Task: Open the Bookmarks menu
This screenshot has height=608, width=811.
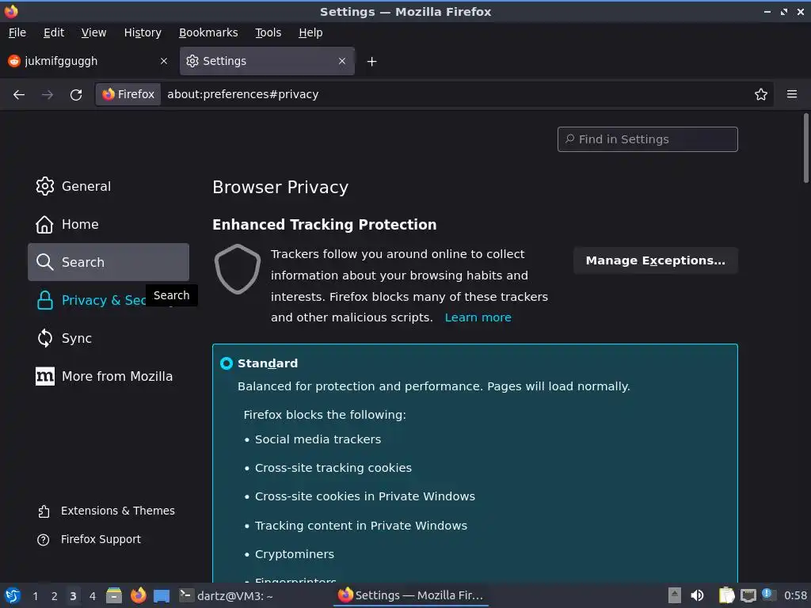Action: coord(208,32)
